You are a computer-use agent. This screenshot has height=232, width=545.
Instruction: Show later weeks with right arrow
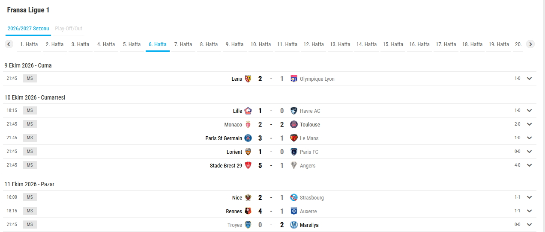530,44
